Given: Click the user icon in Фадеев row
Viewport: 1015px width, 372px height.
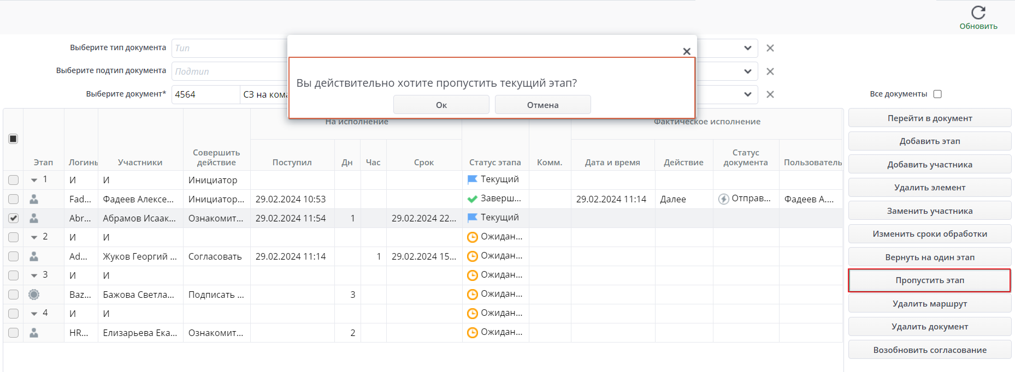Looking at the screenshot, I should coord(34,199).
